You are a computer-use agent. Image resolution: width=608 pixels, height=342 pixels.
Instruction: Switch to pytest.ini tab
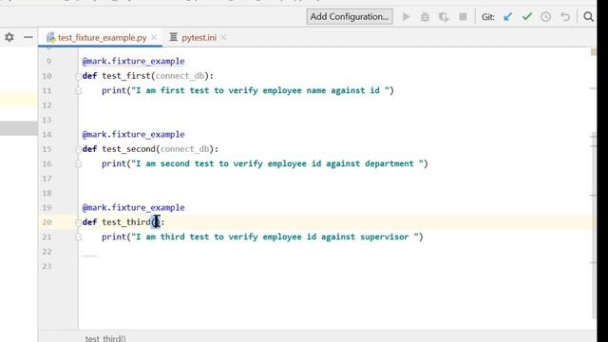click(199, 38)
